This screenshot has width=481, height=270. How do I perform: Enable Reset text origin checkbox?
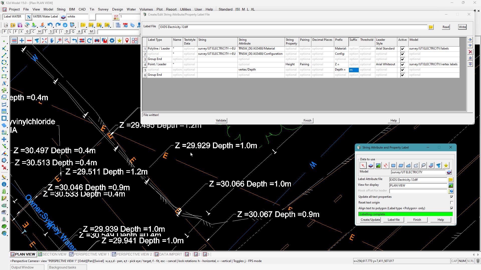tap(451, 203)
